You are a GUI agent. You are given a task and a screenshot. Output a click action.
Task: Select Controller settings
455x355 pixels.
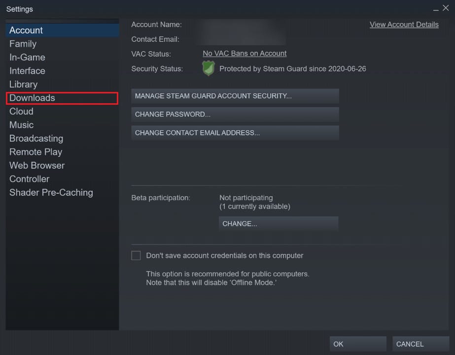tap(29, 179)
